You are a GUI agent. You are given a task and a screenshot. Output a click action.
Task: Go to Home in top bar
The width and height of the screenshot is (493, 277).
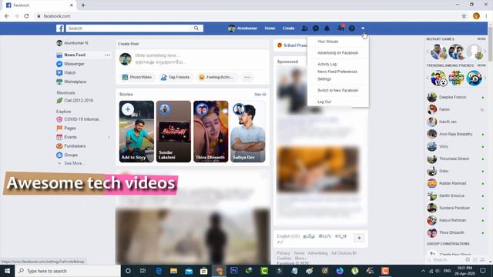[270, 28]
